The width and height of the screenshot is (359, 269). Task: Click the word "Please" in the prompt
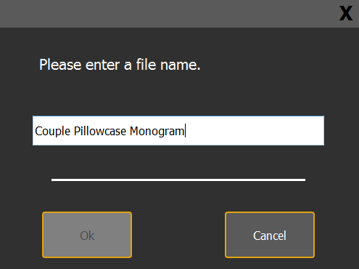[60, 65]
